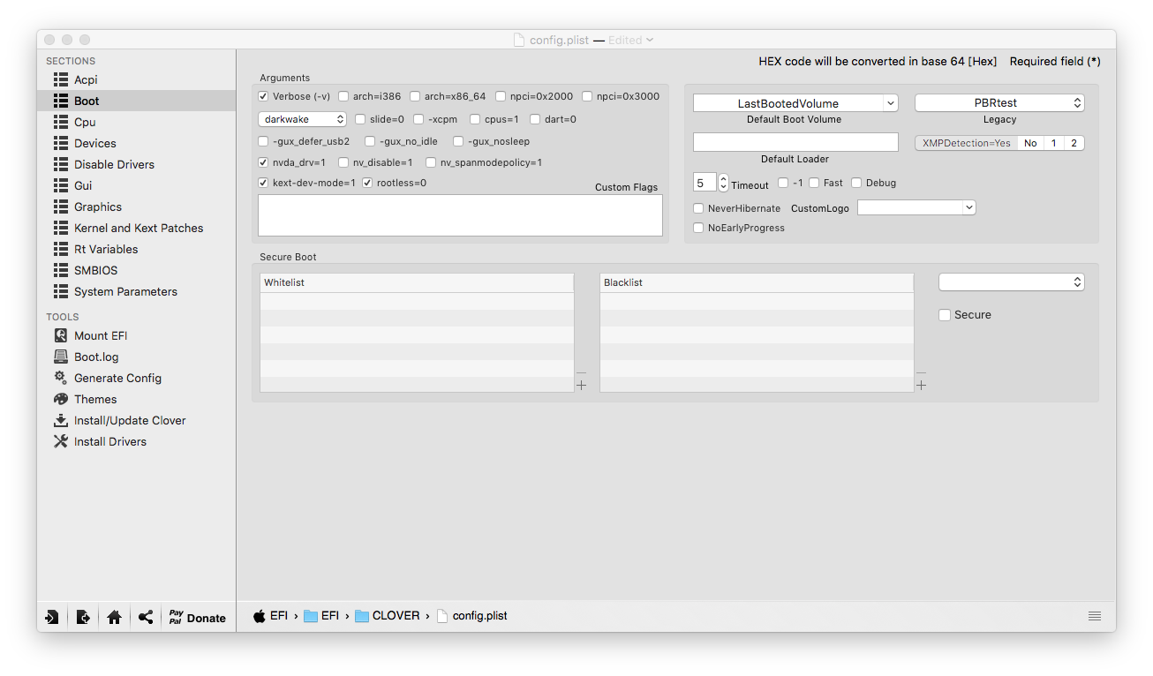Open the Legacy PBRtest dropdown
The width and height of the screenshot is (1153, 676).
tap(999, 103)
